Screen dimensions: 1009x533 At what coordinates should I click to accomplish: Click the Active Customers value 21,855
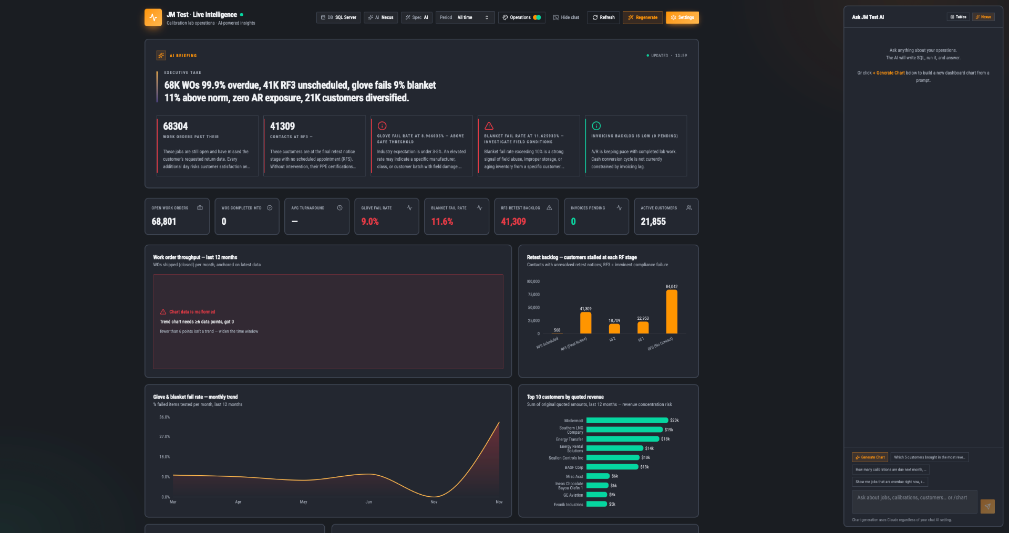653,222
